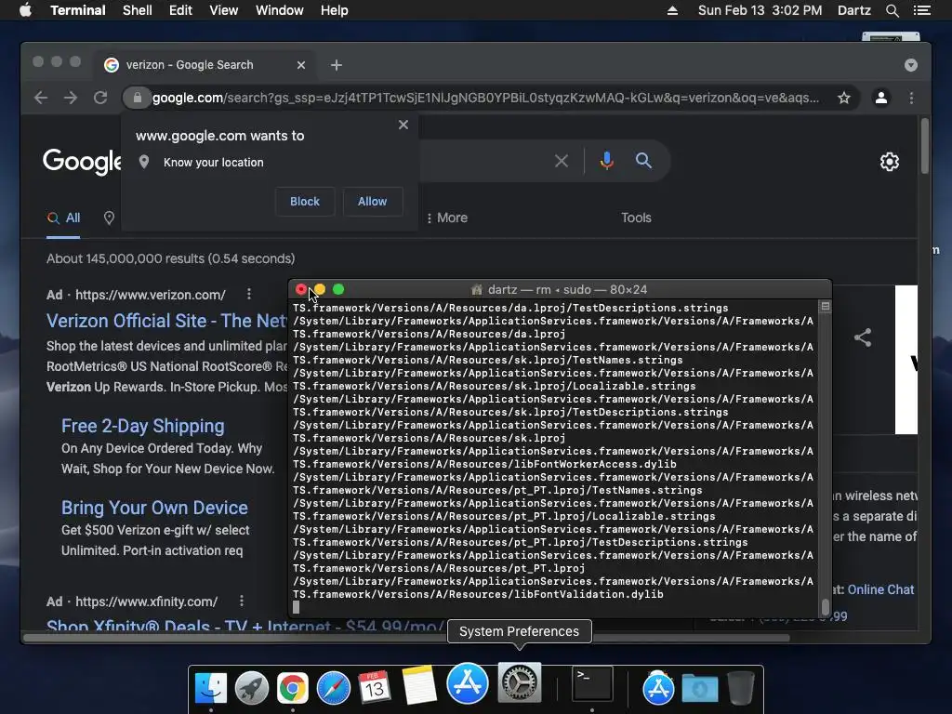This screenshot has width=952, height=714.
Task: Click the Chrome address bar URL
Action: [485, 98]
